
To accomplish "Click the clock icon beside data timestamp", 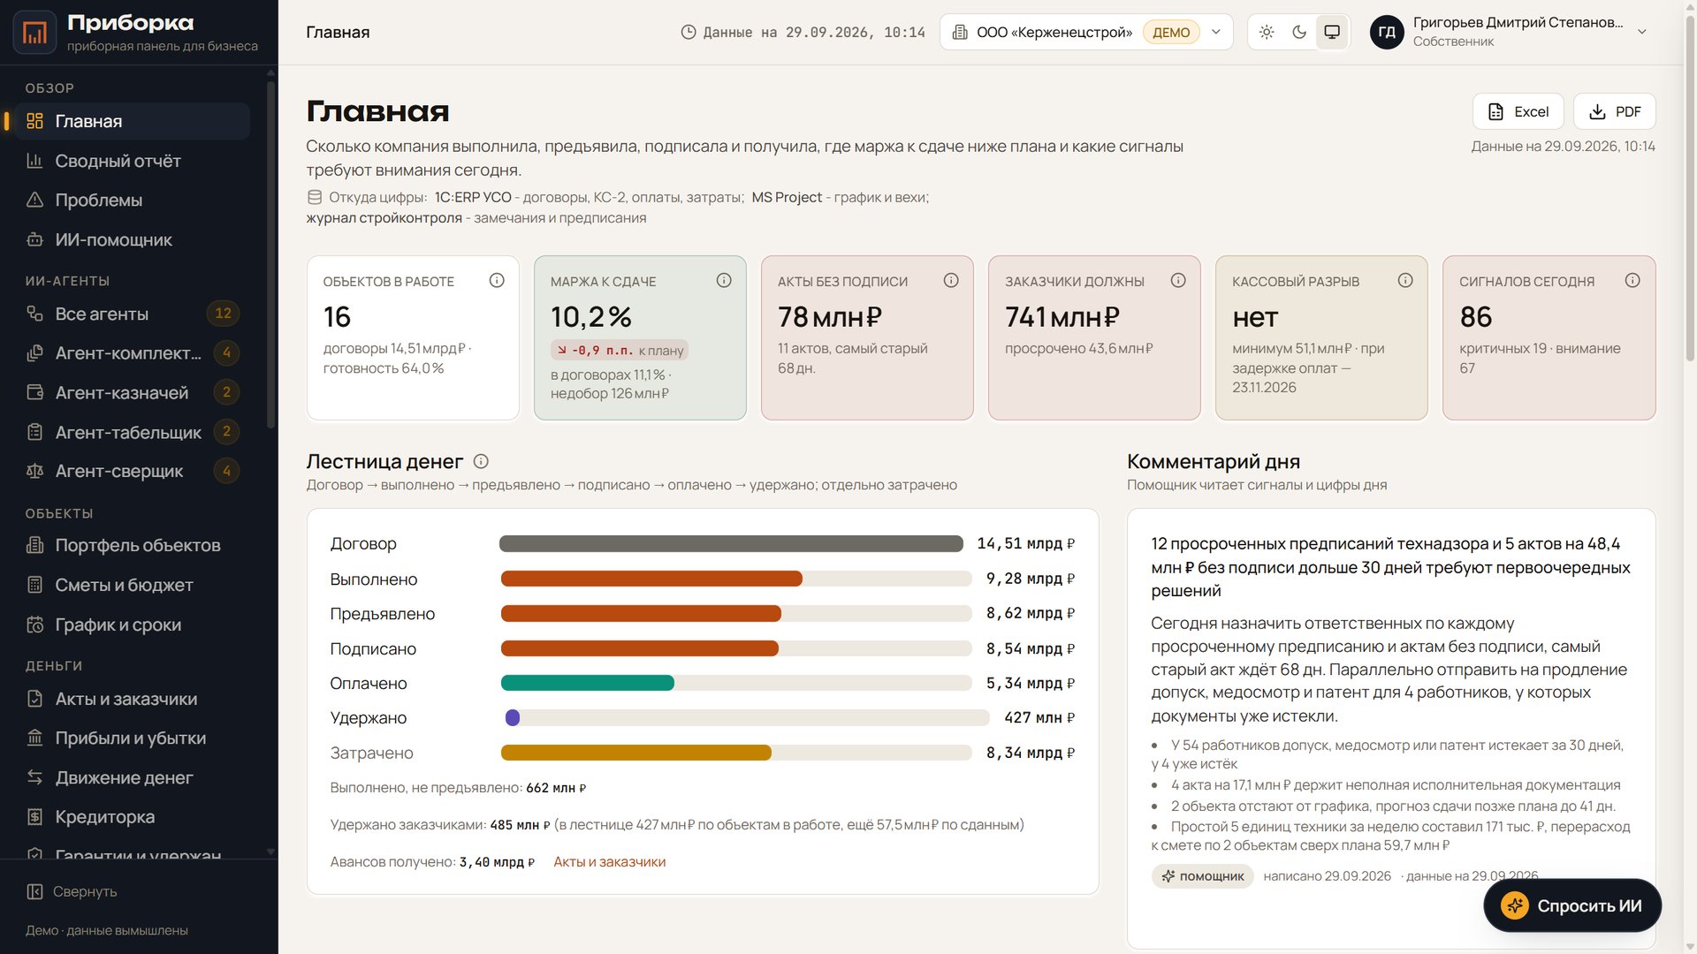I will [689, 32].
